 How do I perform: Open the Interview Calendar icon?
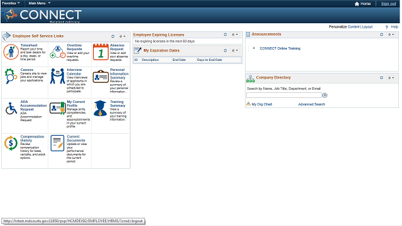coord(57,76)
